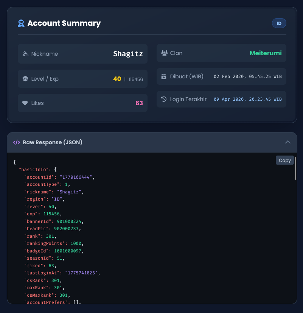Screen dimensions: 303x313
Task: Click the Meiterumi clan name
Action: [266, 53]
